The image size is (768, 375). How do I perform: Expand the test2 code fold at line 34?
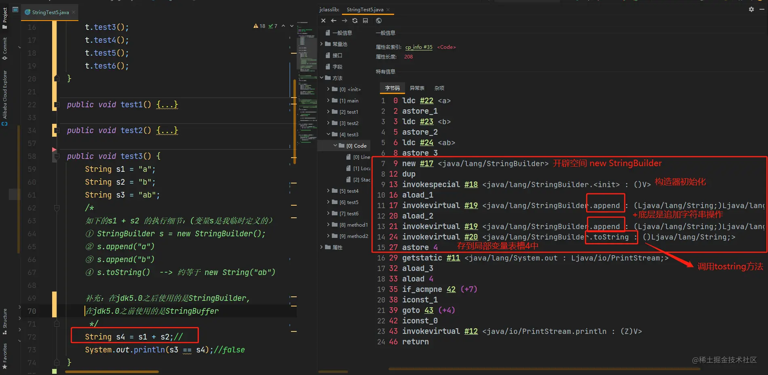57,131
